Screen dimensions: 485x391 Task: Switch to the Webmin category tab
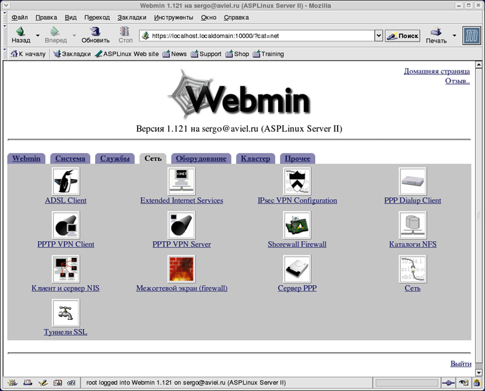[x=27, y=158]
